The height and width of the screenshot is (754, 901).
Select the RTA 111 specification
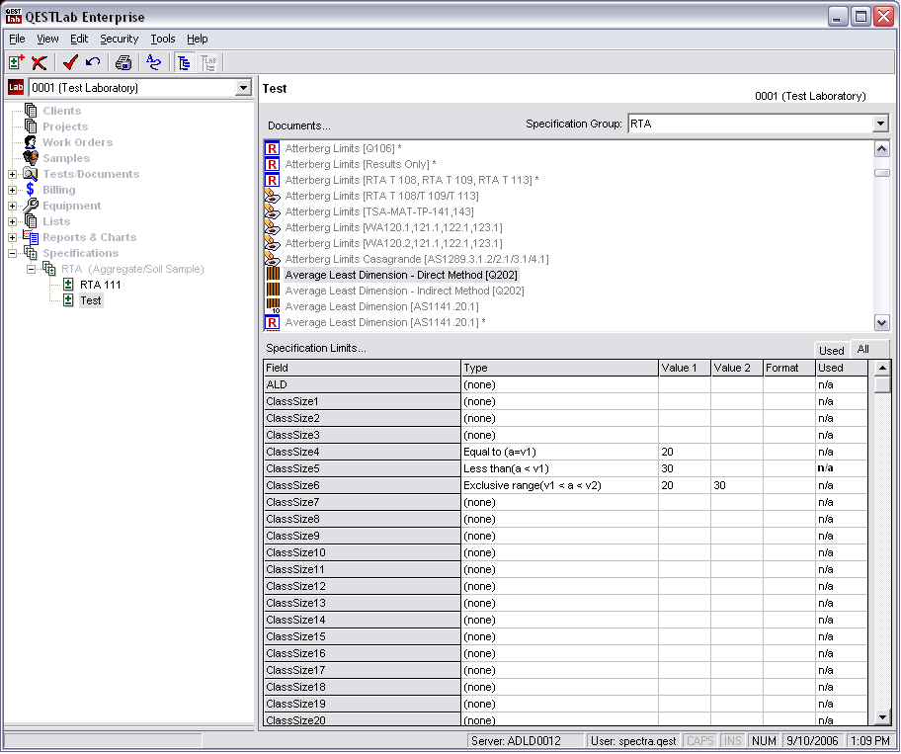(x=100, y=285)
